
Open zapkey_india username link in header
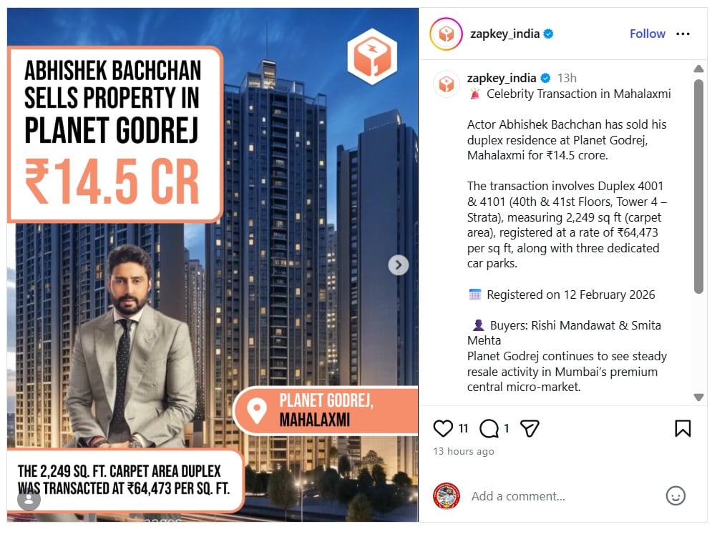(504, 34)
